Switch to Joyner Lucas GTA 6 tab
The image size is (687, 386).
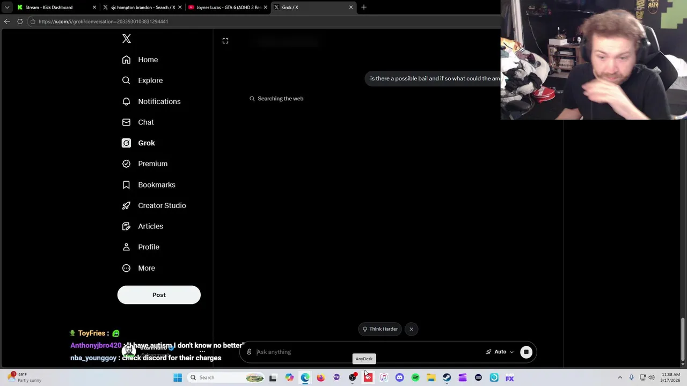228,8
